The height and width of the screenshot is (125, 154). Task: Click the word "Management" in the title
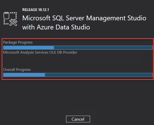point(106,18)
